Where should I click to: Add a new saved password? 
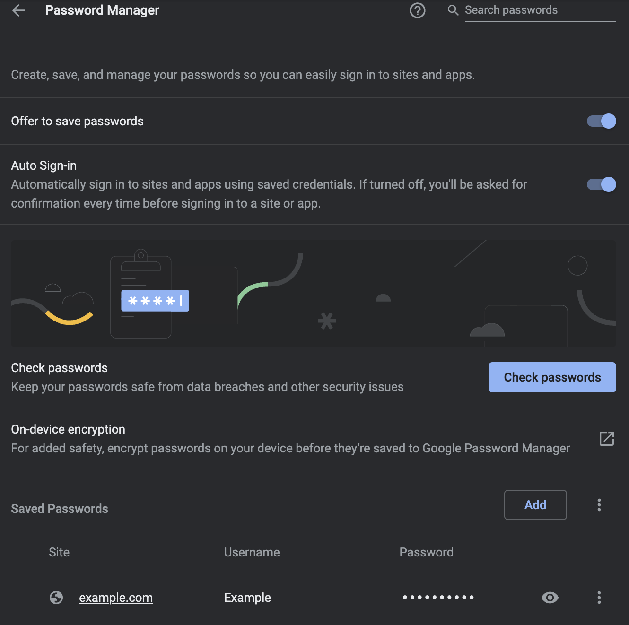pos(535,505)
